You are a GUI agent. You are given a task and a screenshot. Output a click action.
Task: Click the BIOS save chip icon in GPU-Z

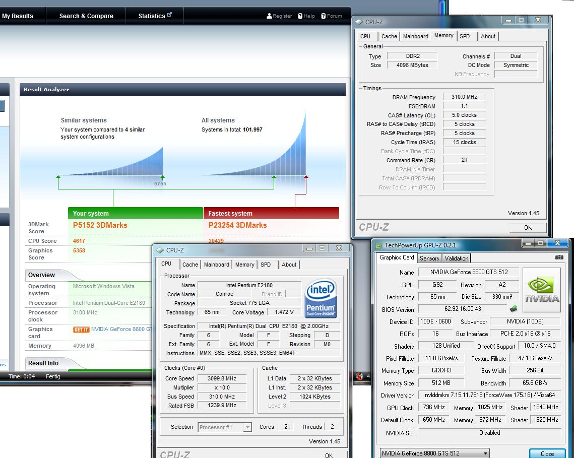[x=514, y=309]
